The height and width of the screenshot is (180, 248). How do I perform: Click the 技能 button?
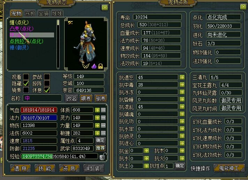tap(45, 168)
